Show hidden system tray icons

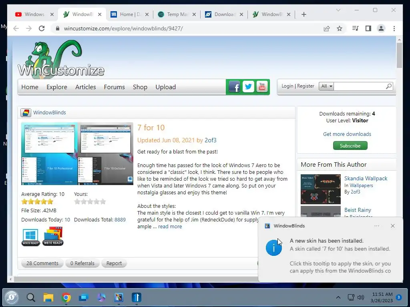pos(338,297)
